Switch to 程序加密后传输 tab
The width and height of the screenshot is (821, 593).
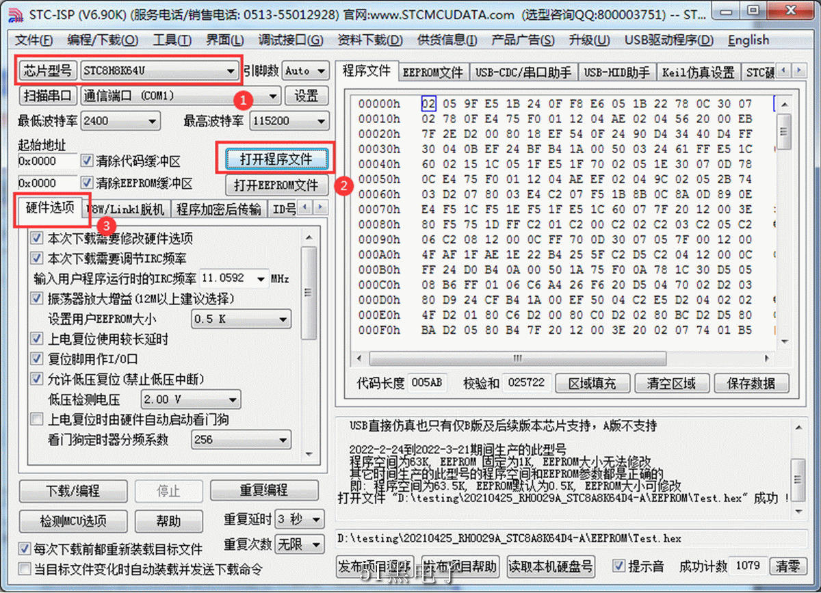(218, 209)
